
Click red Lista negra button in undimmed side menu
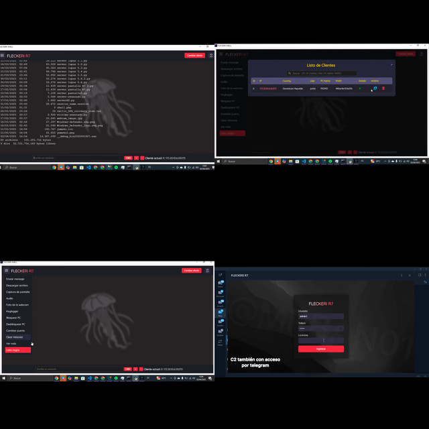tap(18, 350)
